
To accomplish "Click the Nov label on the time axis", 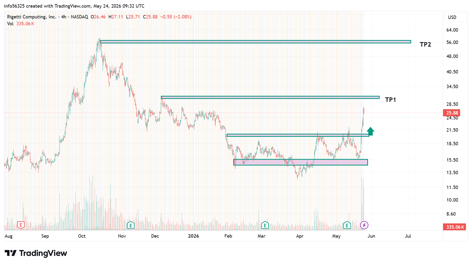I will coord(122,236).
